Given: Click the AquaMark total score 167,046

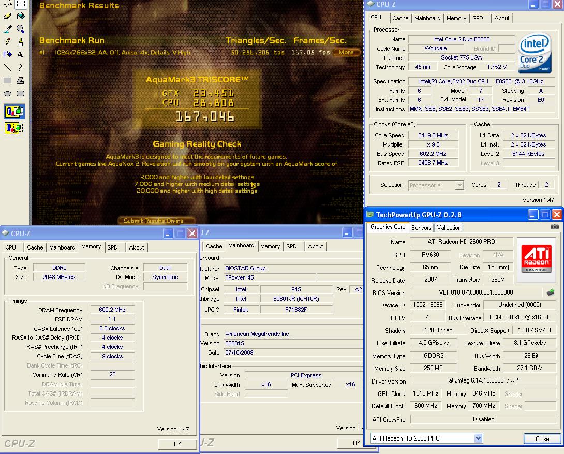Looking at the screenshot, I should tap(205, 116).
